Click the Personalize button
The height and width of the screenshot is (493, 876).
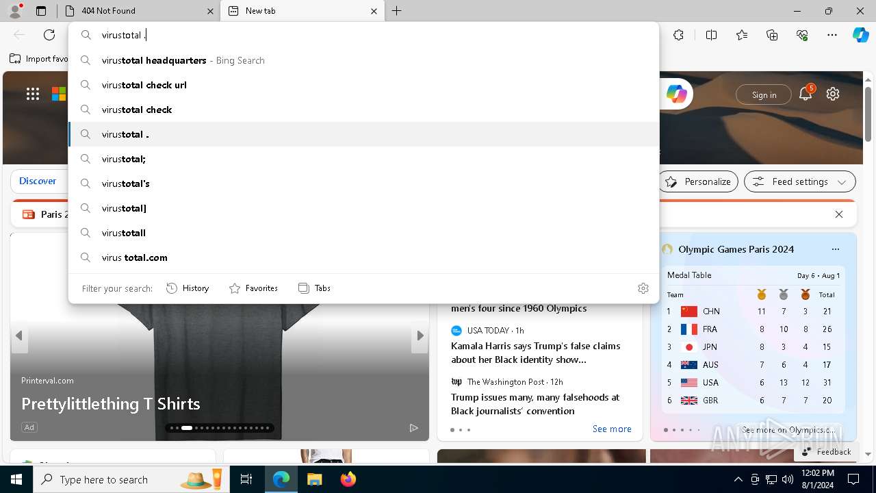tap(698, 181)
